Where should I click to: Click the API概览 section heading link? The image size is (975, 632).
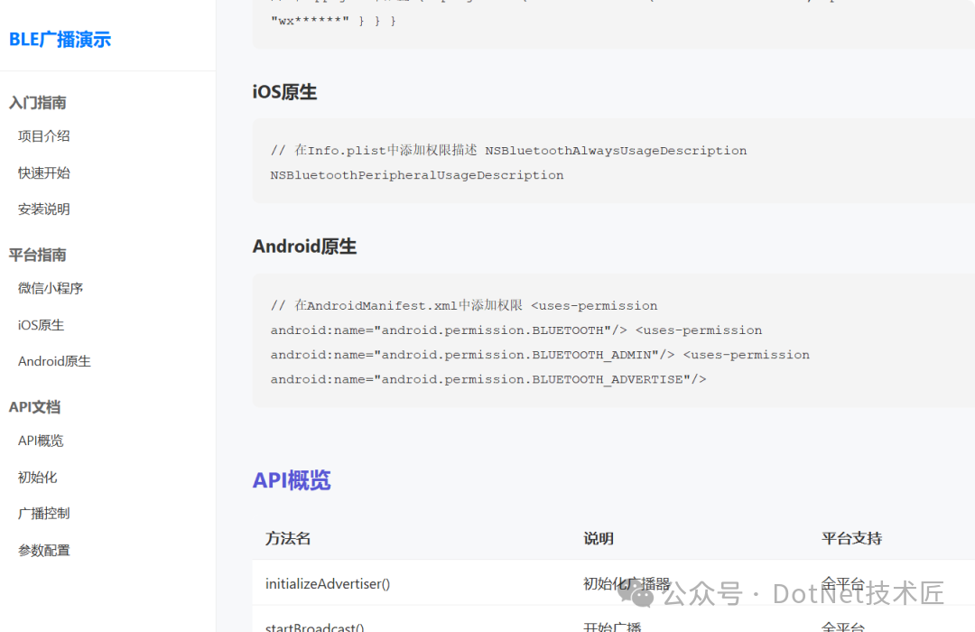pyautogui.click(x=291, y=479)
